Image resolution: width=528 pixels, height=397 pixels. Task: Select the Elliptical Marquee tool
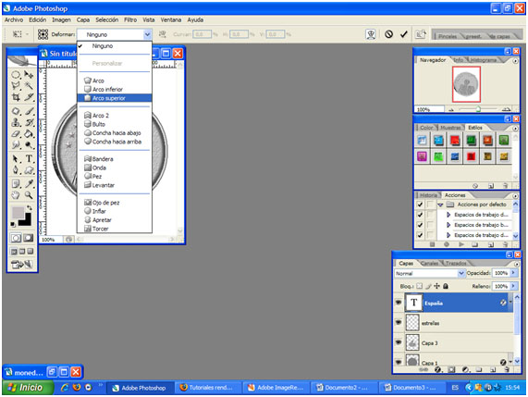pyautogui.click(x=16, y=75)
